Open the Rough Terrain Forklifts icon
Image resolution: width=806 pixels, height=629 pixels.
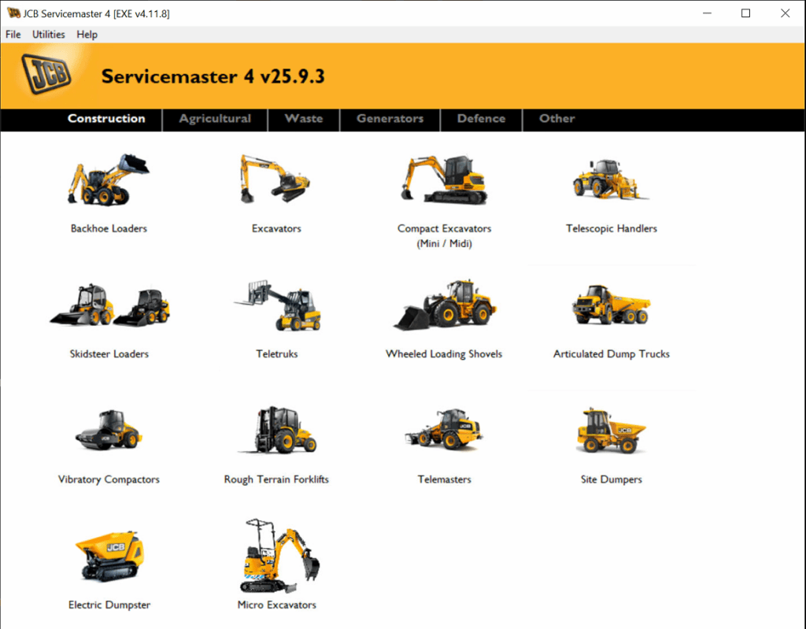276,431
